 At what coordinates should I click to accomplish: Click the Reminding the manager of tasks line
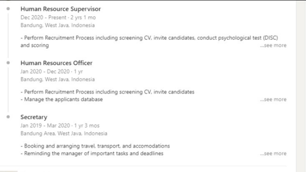(x=92, y=154)
